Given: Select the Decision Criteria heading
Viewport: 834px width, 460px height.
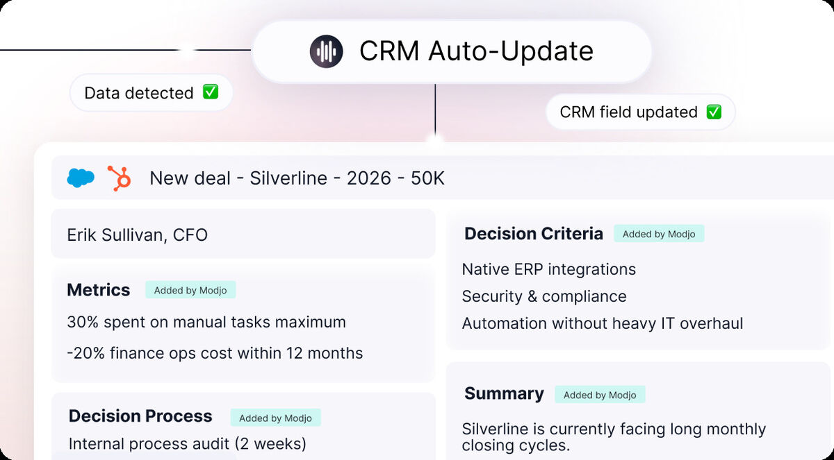Looking at the screenshot, I should coord(533,234).
